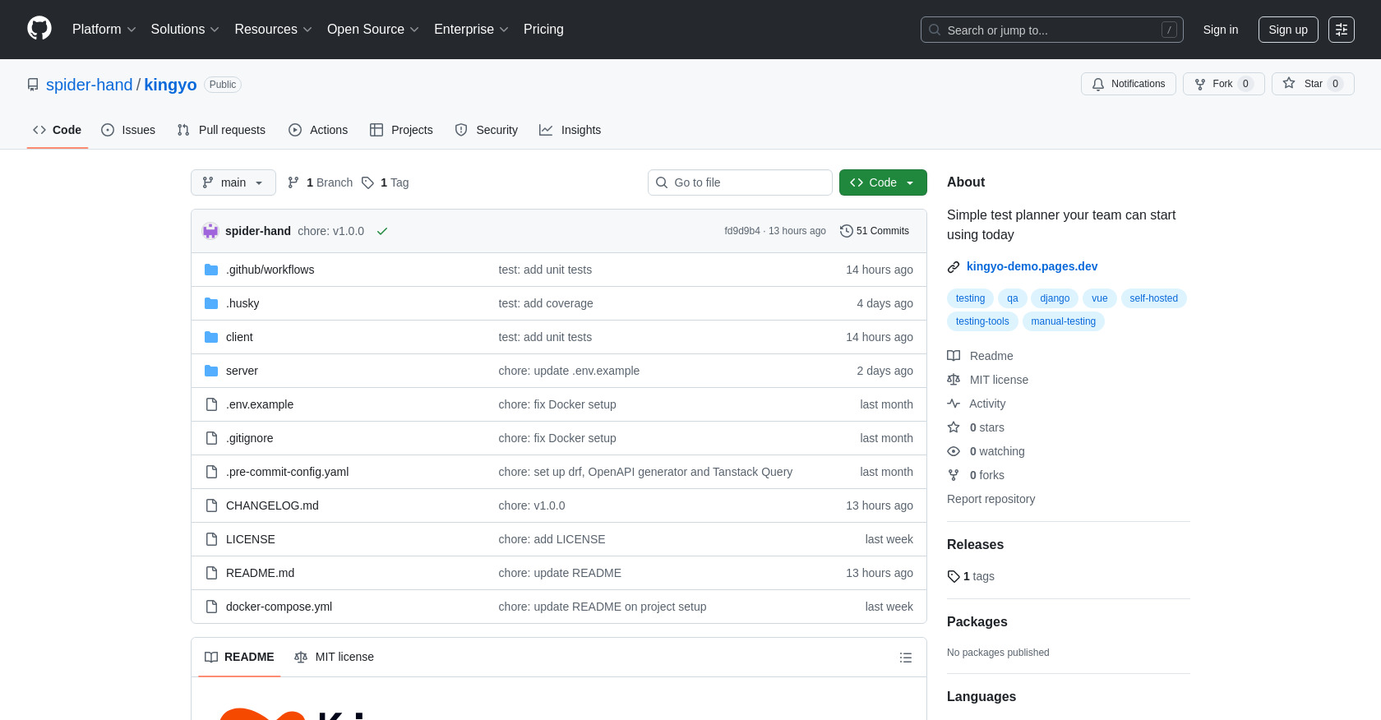Click the tag icon next to 1 tags
Image resolution: width=1381 pixels, height=720 pixels.
(954, 576)
